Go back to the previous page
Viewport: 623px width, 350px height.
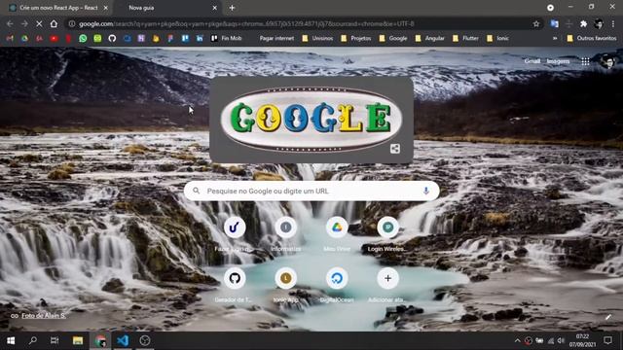(x=10, y=23)
